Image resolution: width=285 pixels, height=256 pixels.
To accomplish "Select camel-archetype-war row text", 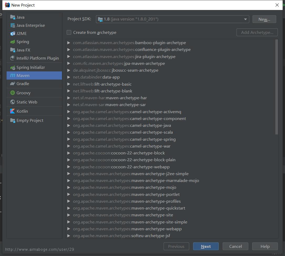I will (122, 146).
